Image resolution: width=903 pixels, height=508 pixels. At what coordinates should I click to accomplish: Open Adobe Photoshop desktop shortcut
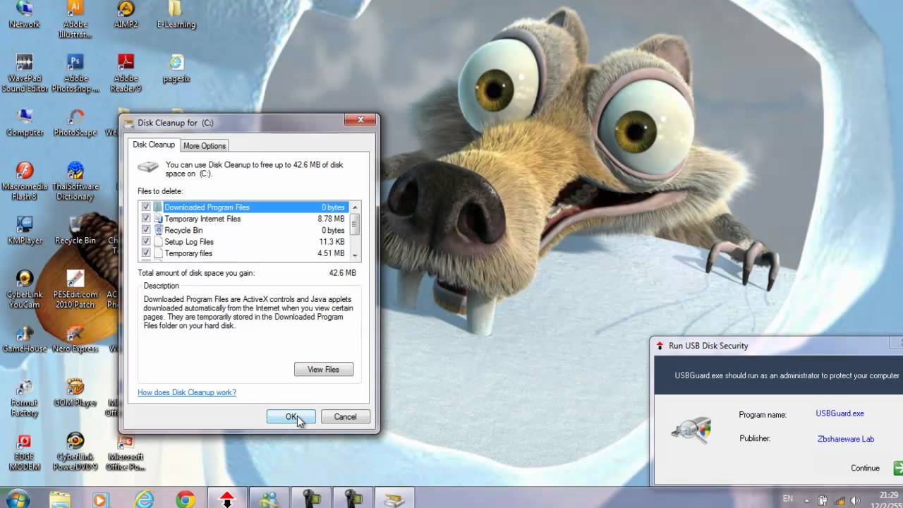click(75, 73)
